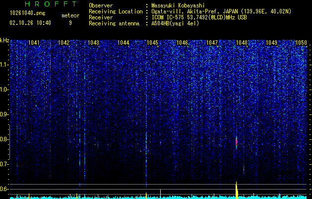Click the 1046 time axis label
Viewport: 312px width, 199px height.
[x=182, y=43]
